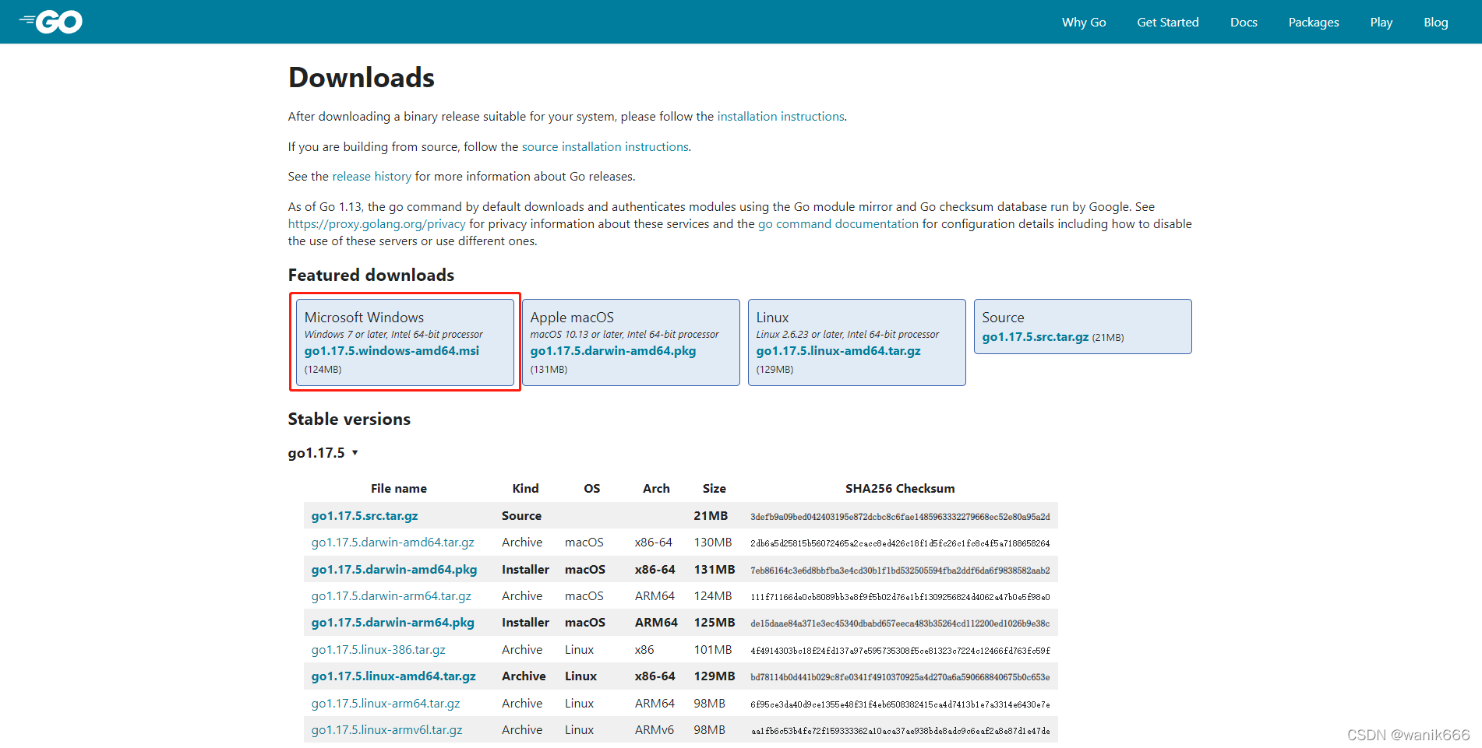Open go command documentation link
This screenshot has width=1482, height=748.
(x=838, y=224)
